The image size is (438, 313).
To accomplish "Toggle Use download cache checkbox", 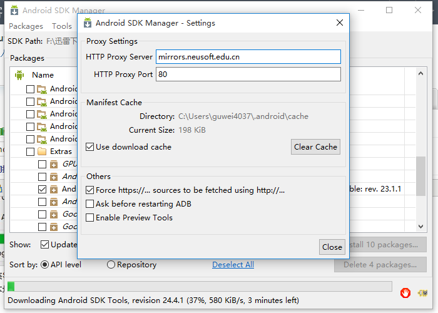I will (x=89, y=146).
